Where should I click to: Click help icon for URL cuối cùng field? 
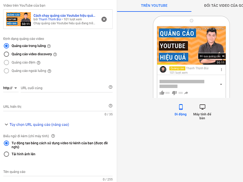tap(111, 87)
